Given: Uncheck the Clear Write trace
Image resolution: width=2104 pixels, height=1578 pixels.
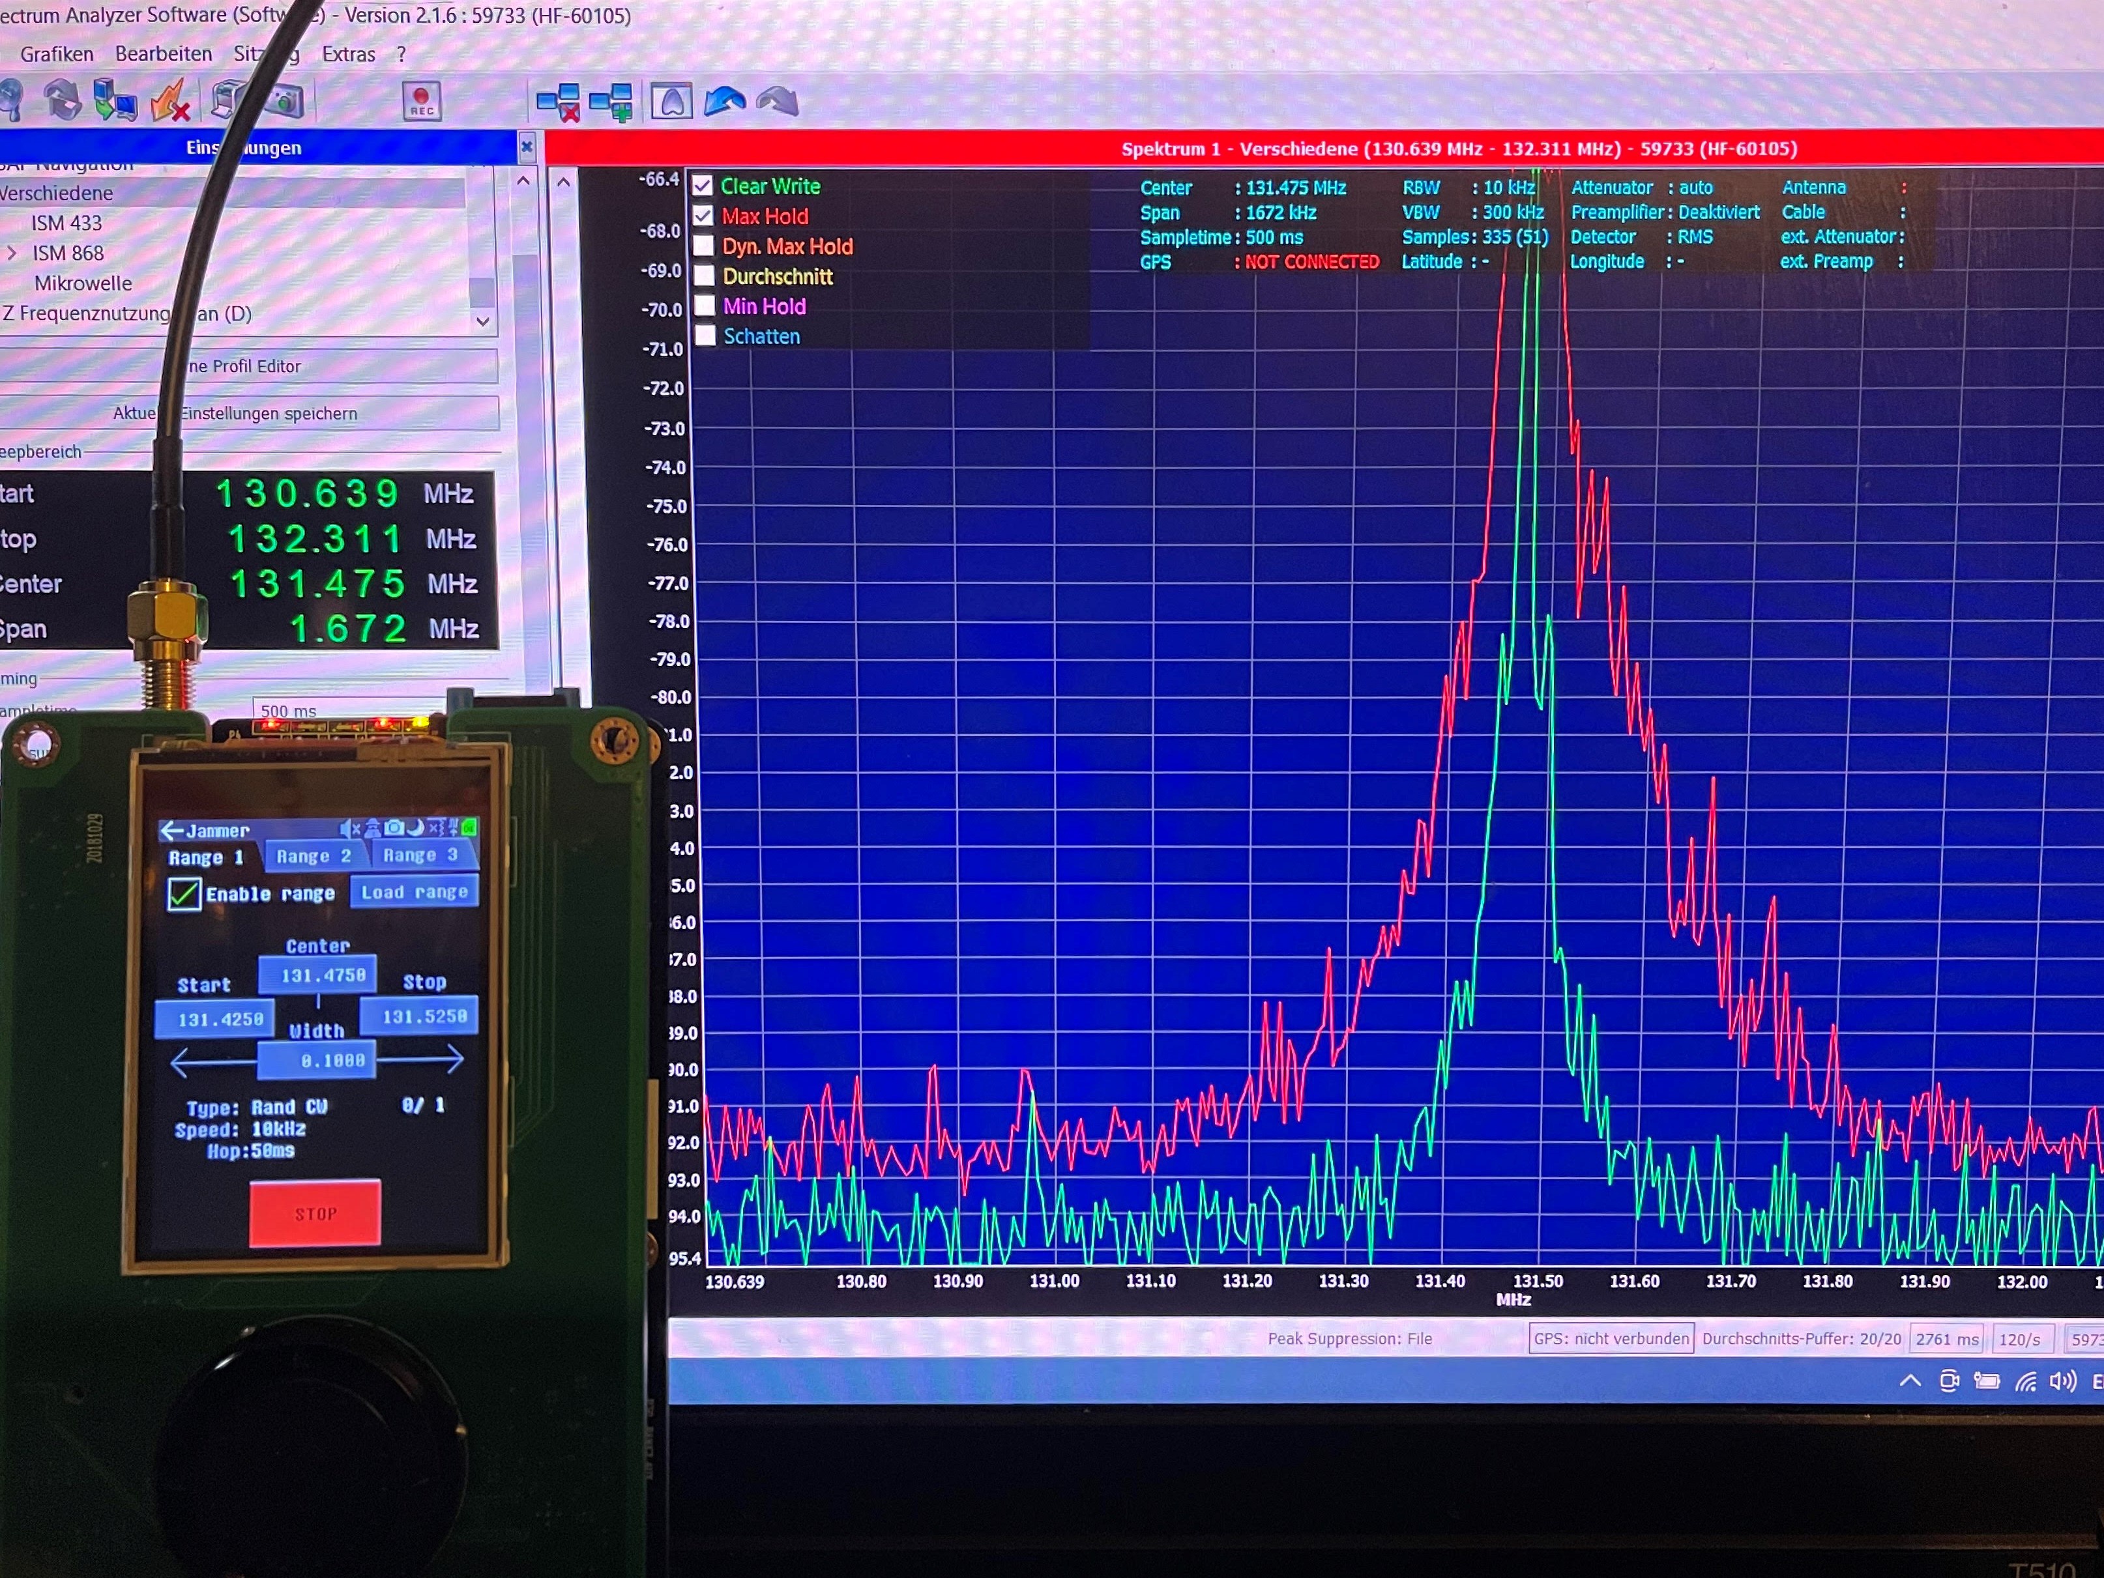Looking at the screenshot, I should pyautogui.click(x=703, y=186).
